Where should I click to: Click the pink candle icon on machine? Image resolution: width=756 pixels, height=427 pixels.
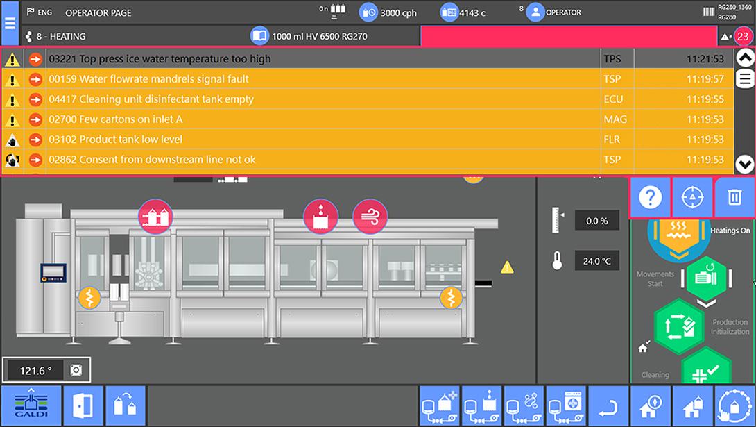point(320,217)
